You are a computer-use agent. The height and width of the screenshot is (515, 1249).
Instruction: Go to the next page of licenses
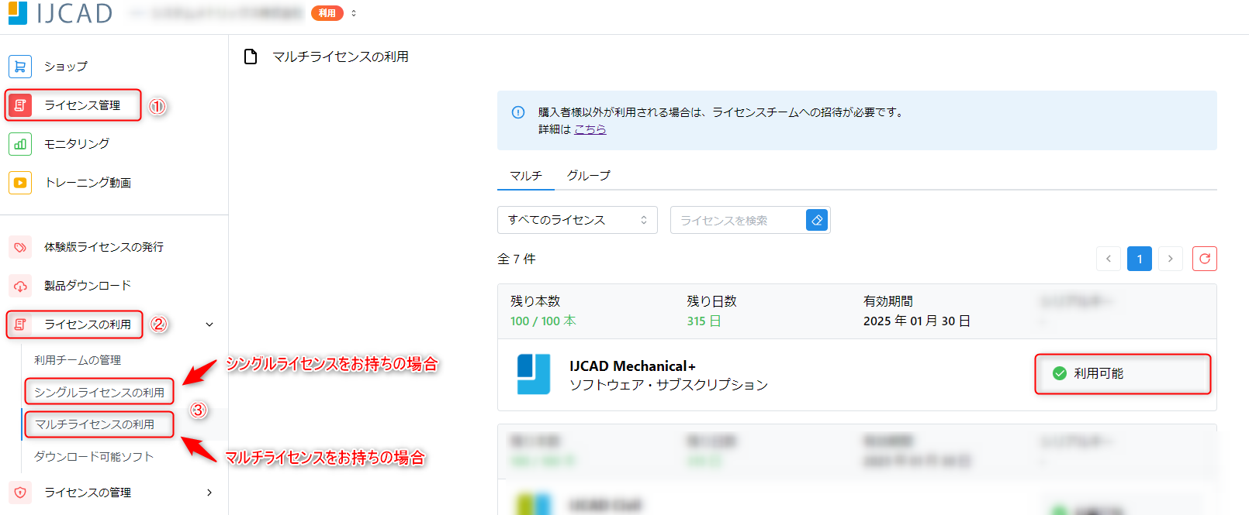[1171, 259]
